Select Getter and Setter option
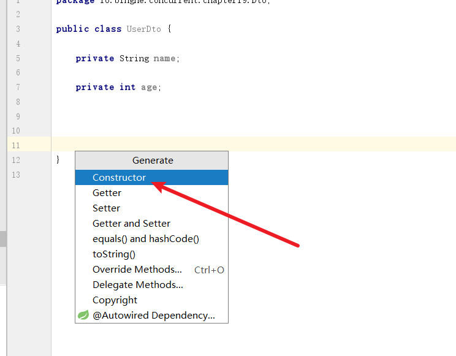 (x=131, y=224)
